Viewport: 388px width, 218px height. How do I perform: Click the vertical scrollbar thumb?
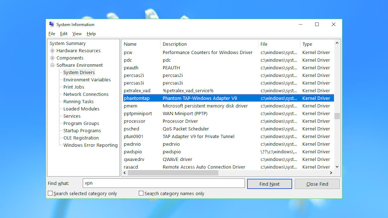point(337,116)
